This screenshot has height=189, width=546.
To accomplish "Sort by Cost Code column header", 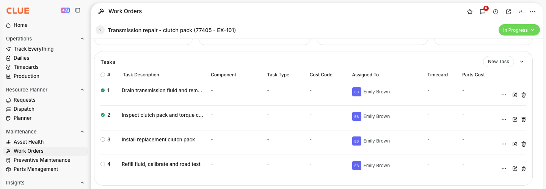I will point(321,75).
